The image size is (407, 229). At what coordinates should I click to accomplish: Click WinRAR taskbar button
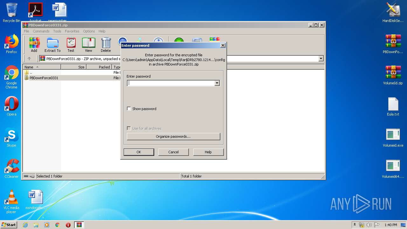(x=79, y=225)
